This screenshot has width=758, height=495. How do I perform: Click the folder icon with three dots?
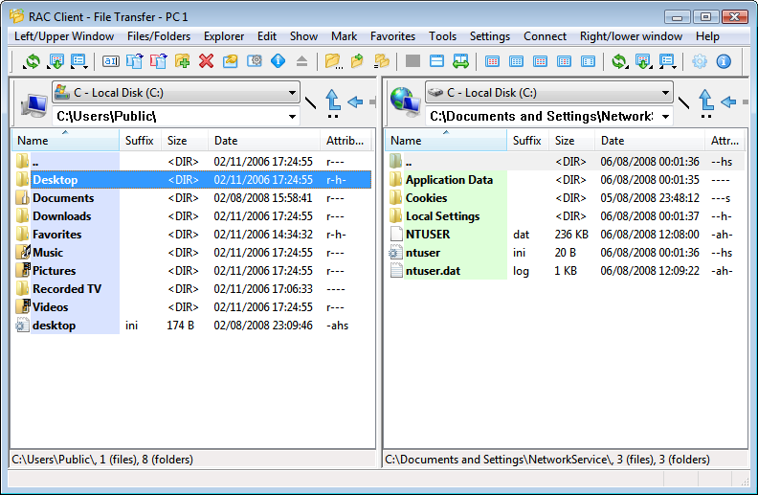(334, 61)
